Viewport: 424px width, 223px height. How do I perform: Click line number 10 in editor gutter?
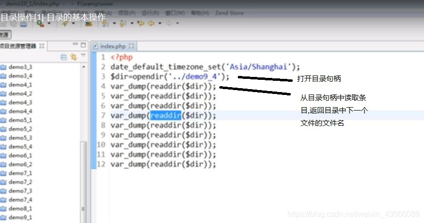point(101,145)
